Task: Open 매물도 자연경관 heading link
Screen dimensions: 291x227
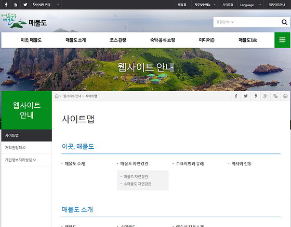Action: (134, 164)
